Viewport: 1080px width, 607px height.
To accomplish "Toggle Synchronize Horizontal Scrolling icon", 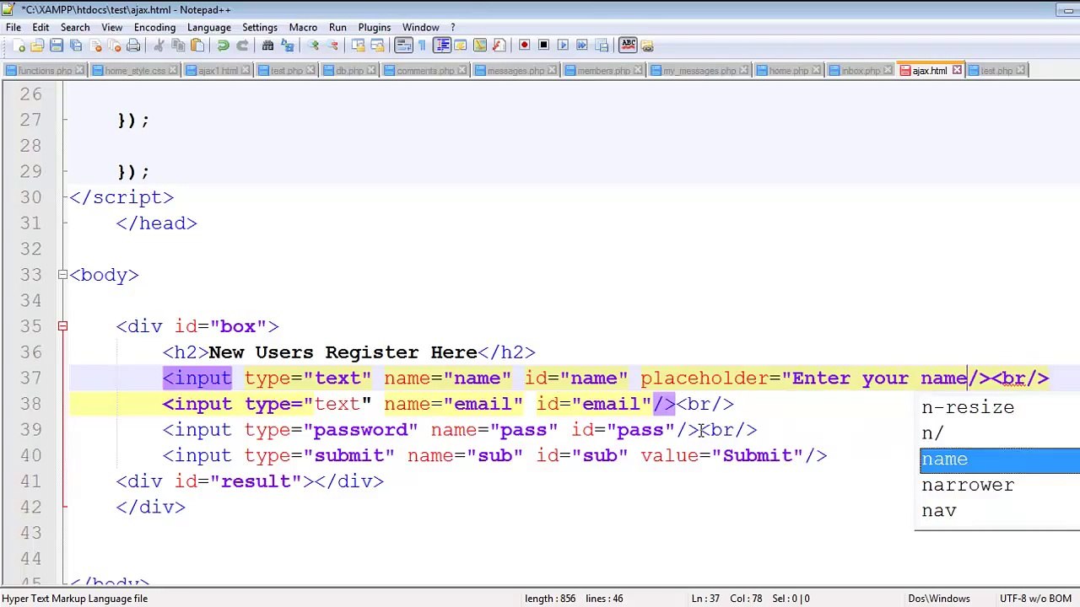I will [377, 46].
